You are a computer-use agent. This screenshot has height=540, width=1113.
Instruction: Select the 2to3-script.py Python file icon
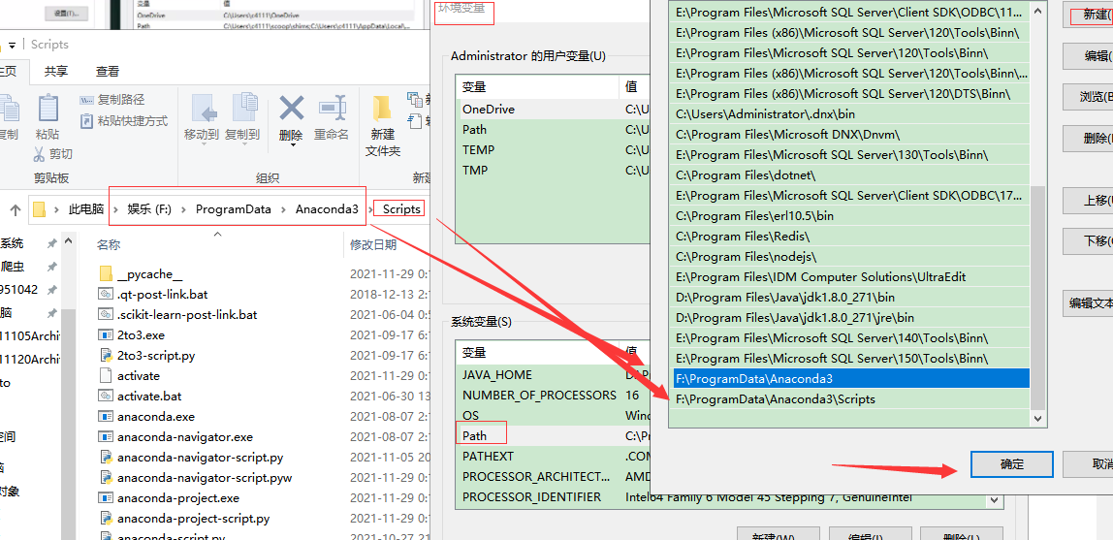pyautogui.click(x=106, y=355)
